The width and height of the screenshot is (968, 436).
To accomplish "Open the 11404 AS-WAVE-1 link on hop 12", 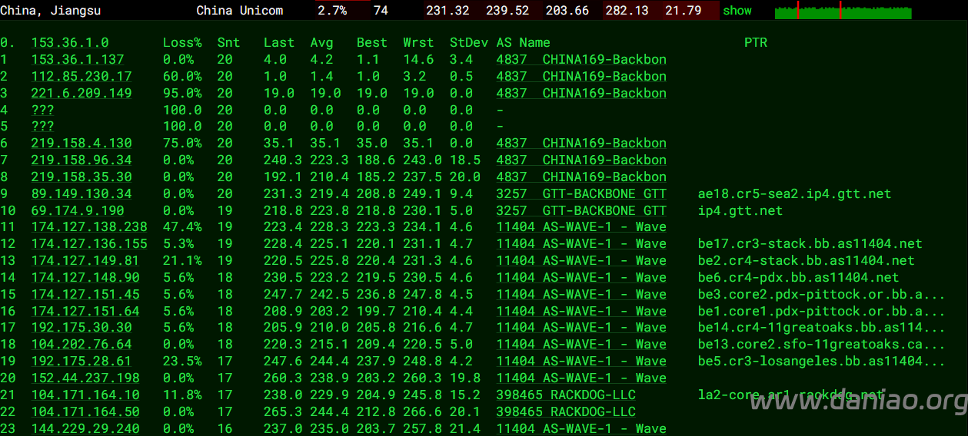I will (x=581, y=243).
